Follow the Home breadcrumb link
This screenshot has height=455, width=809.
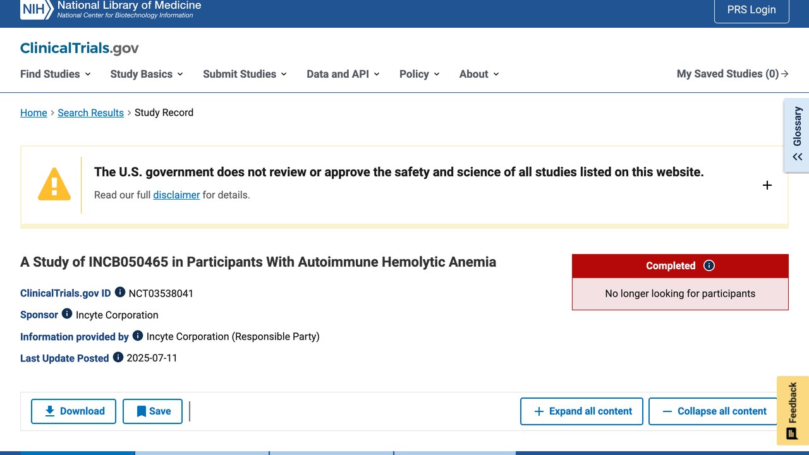coord(33,112)
